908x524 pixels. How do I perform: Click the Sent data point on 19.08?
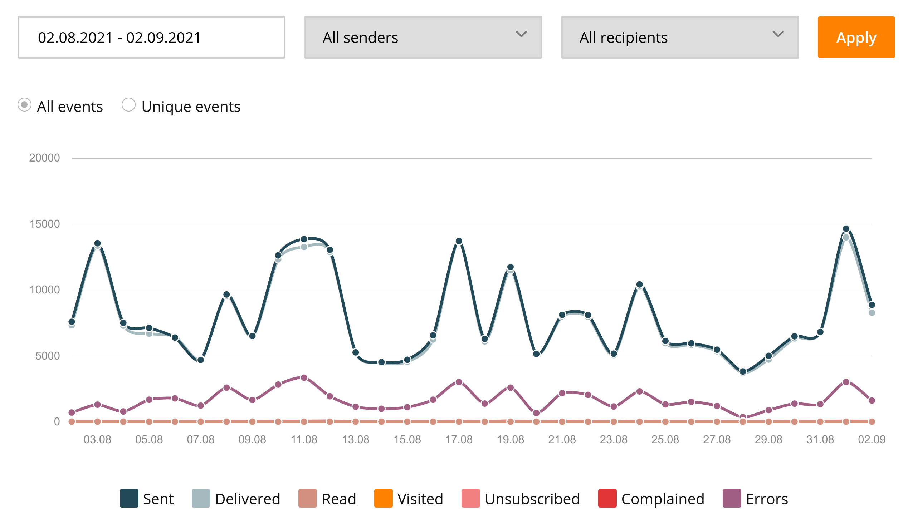tap(510, 267)
